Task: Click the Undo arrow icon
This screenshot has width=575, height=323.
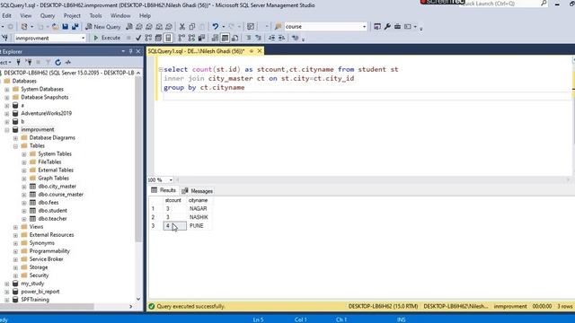Action: click(x=216, y=27)
